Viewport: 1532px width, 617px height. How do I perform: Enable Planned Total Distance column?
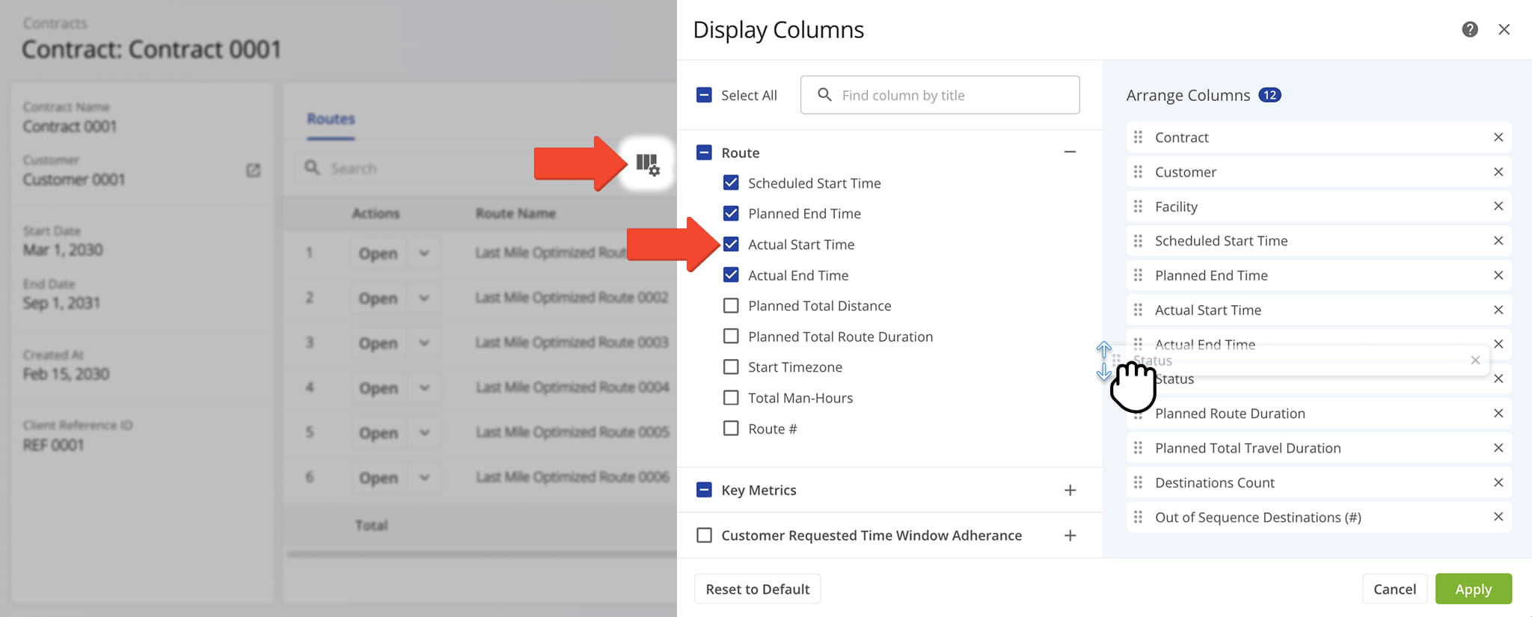(731, 306)
